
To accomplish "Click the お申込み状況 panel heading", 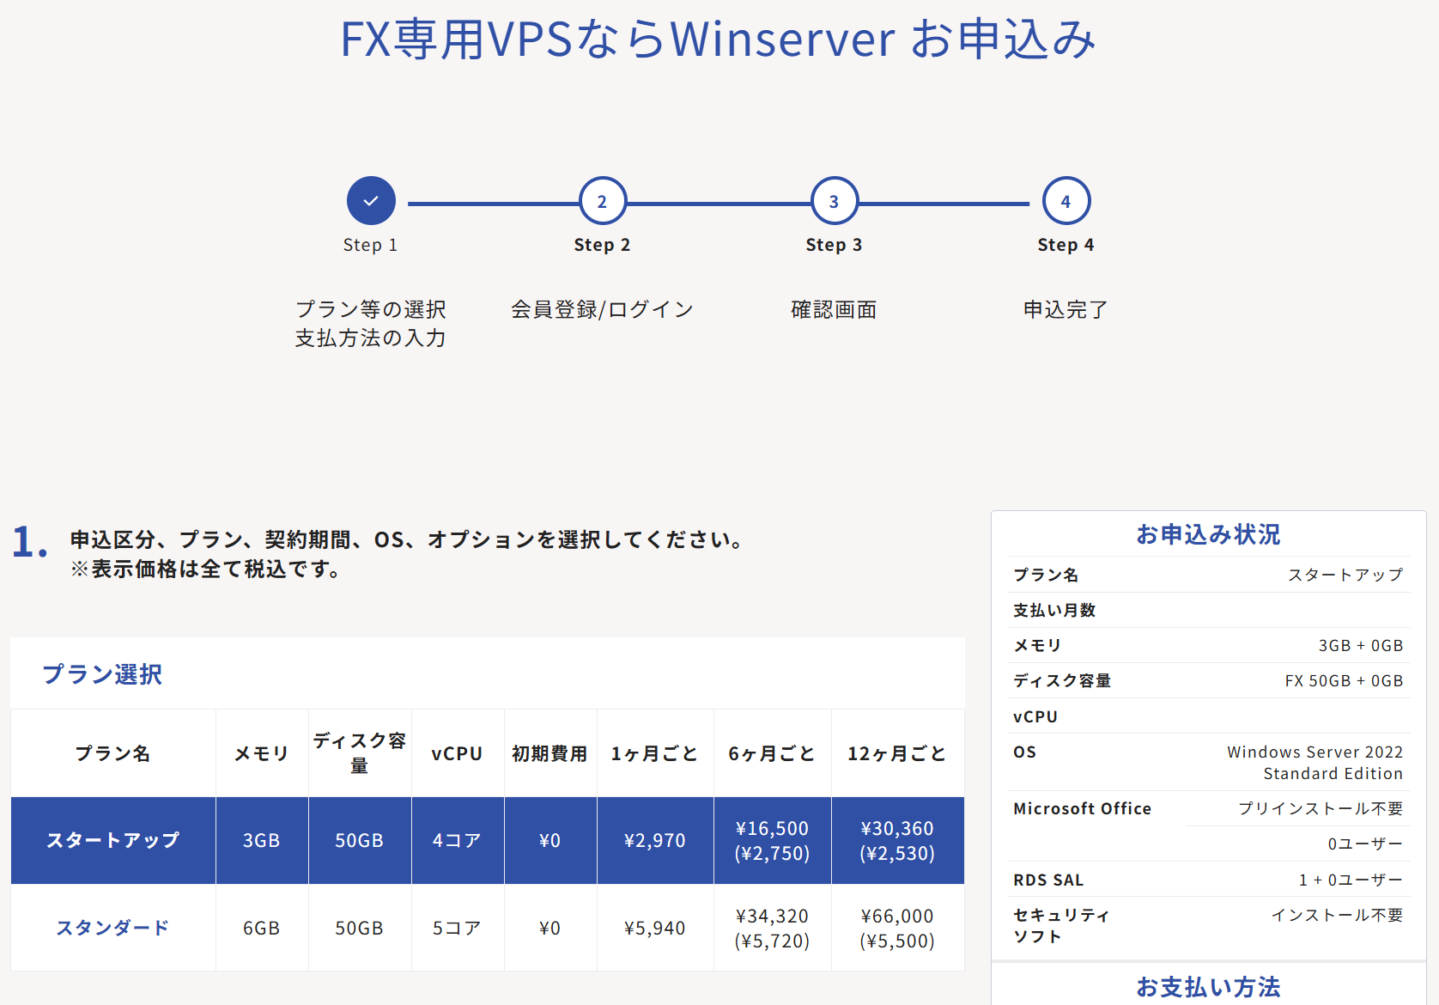I will 1208,534.
